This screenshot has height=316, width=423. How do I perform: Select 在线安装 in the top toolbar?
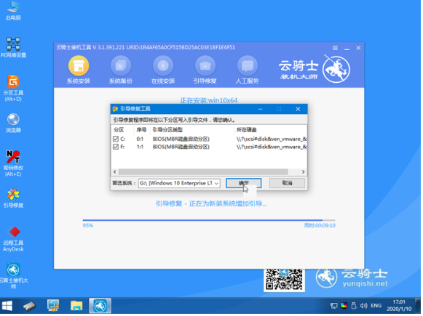(163, 70)
